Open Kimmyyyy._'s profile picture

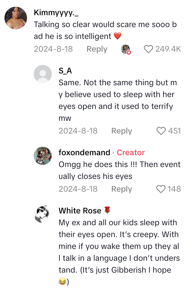[15, 17]
